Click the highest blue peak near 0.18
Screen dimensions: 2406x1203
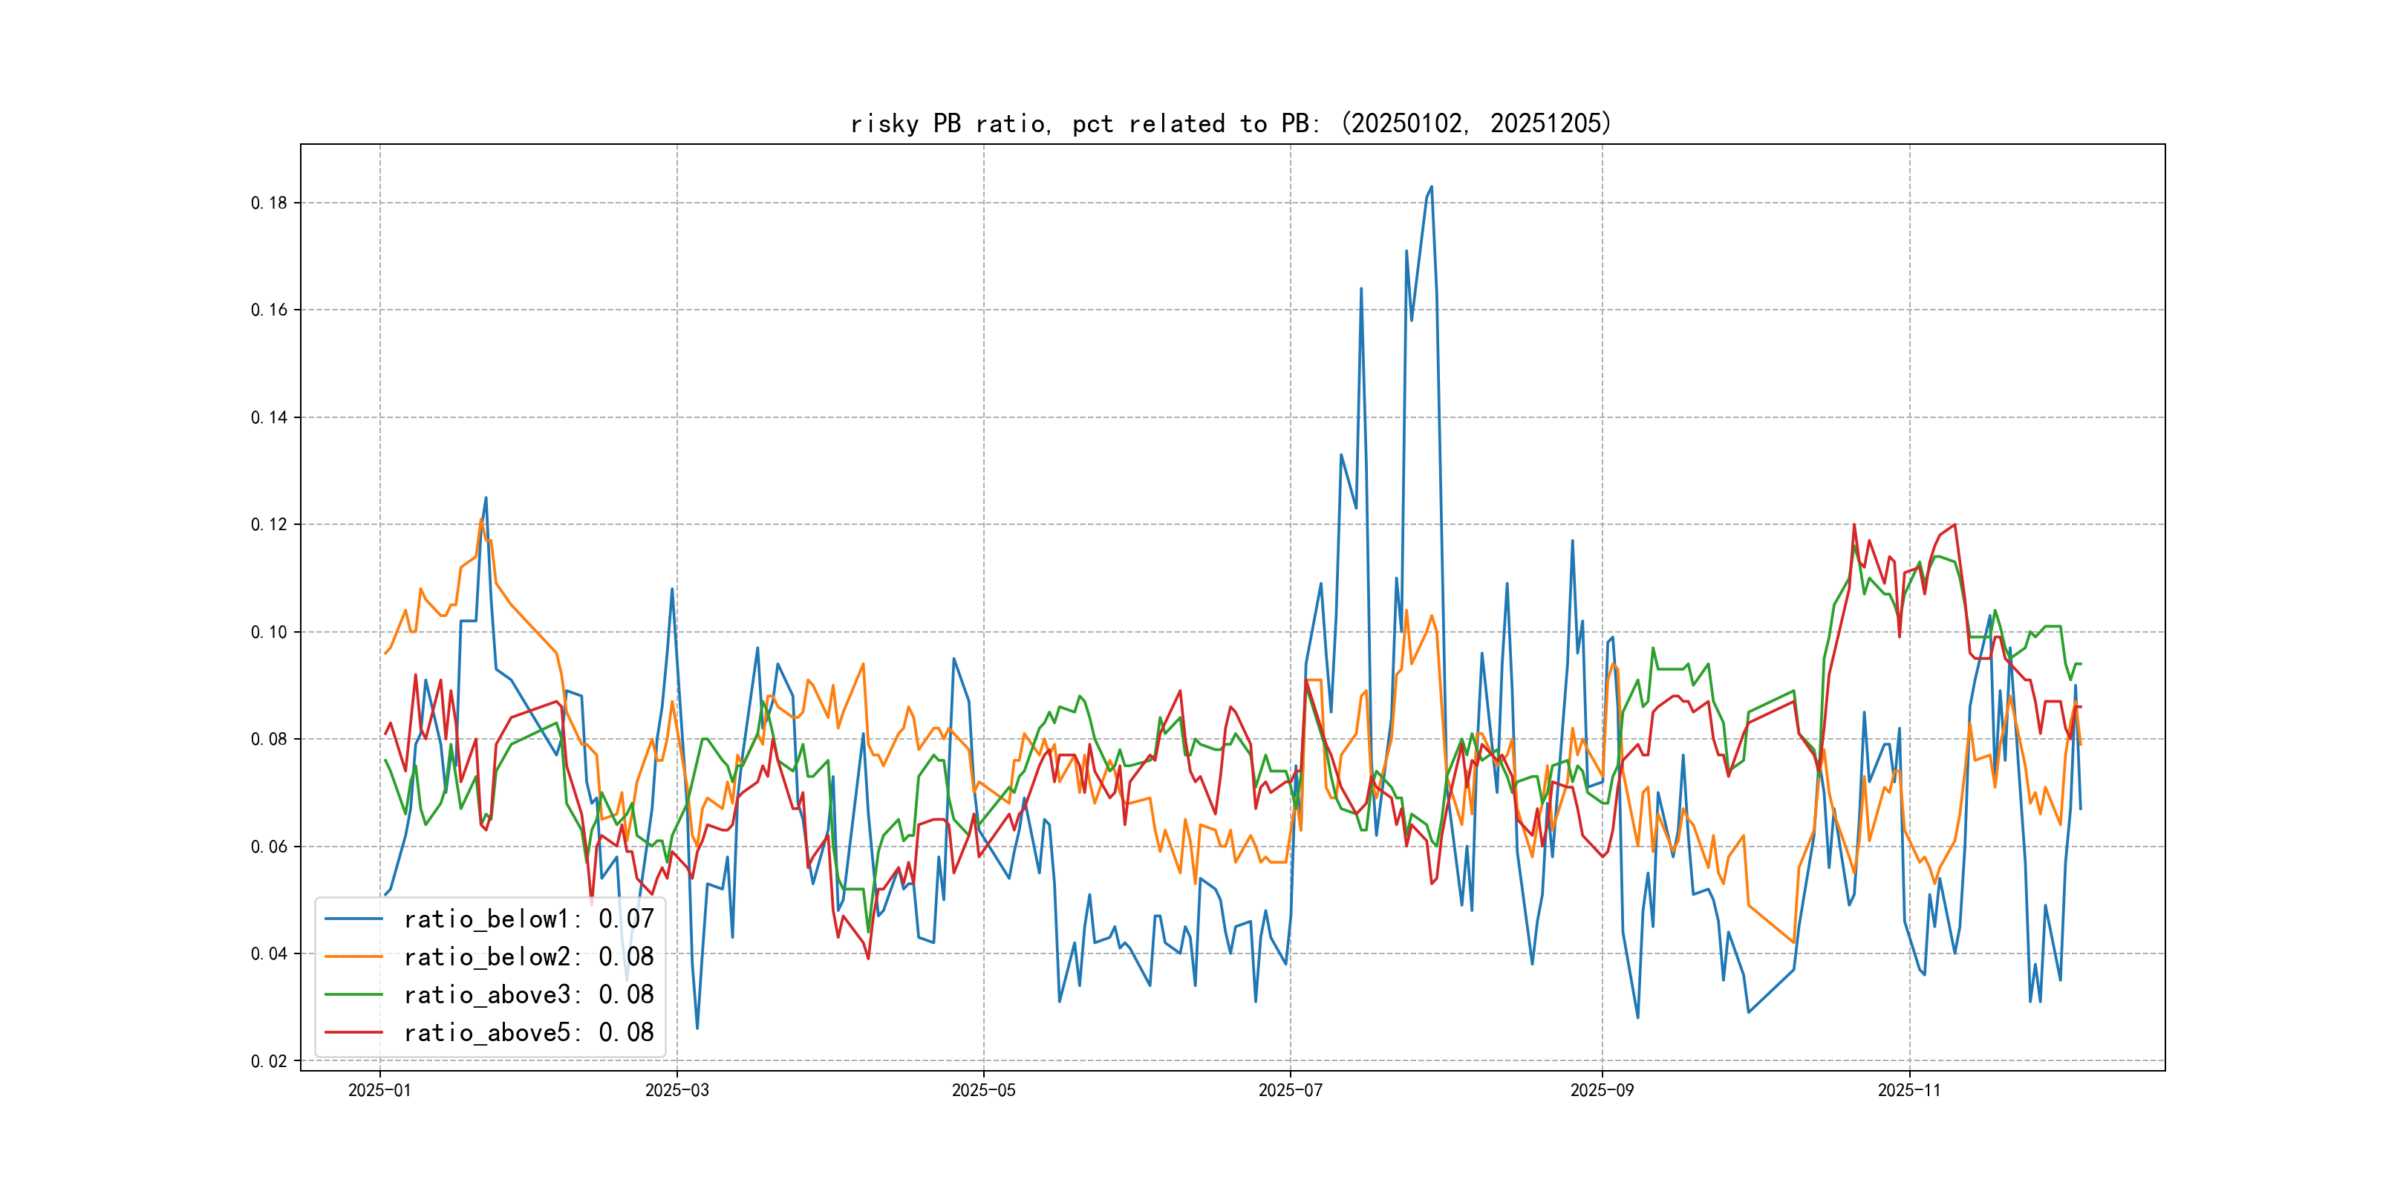click(x=1431, y=187)
